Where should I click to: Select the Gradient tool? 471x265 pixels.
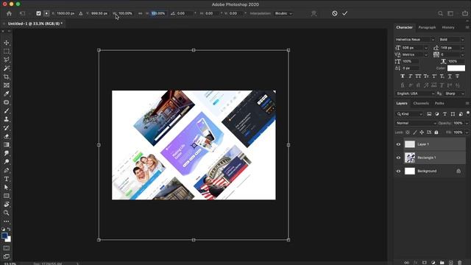[x=7, y=145]
